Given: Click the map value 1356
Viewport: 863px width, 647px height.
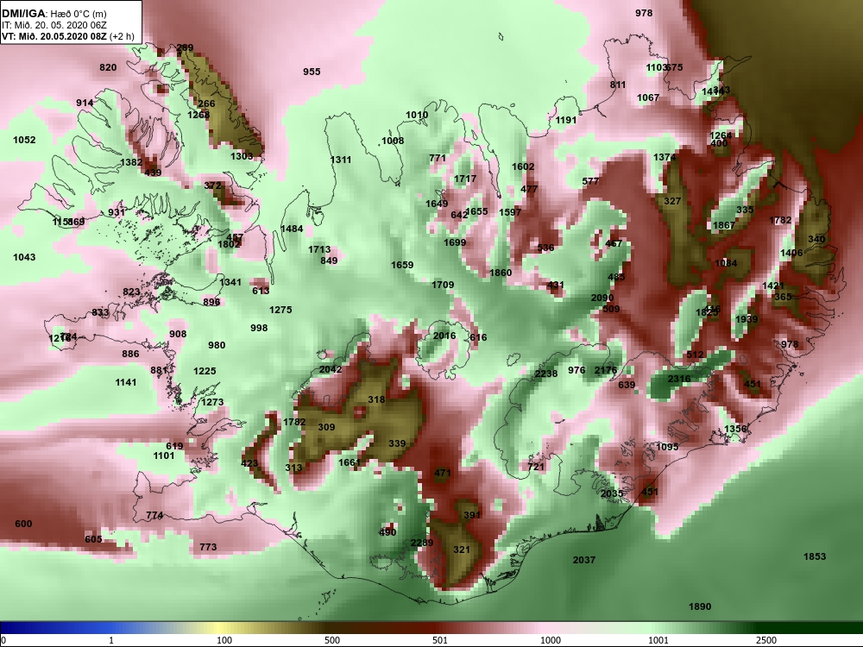Looking at the screenshot, I should tap(735, 429).
